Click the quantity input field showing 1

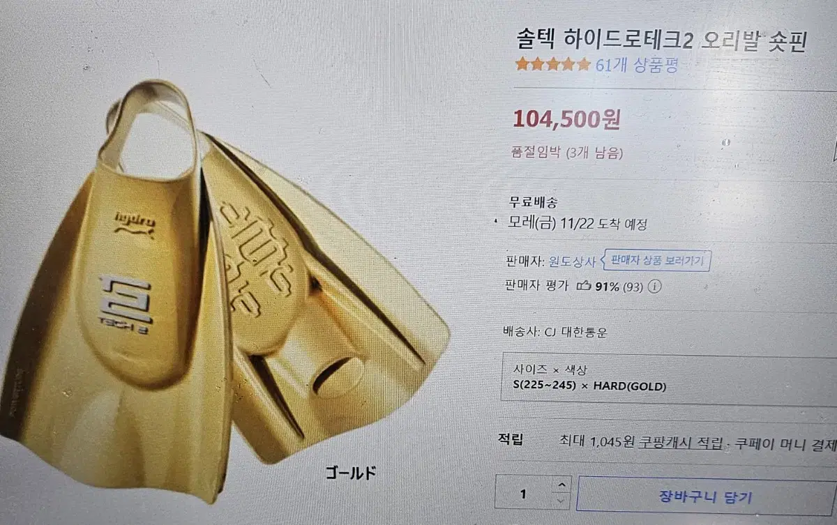(x=524, y=494)
